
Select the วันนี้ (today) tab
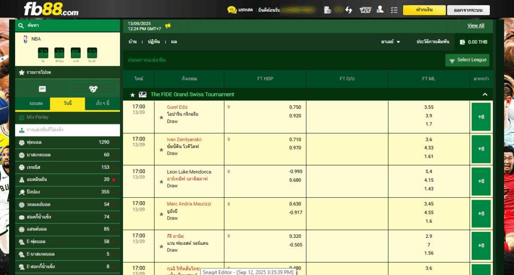point(68,103)
